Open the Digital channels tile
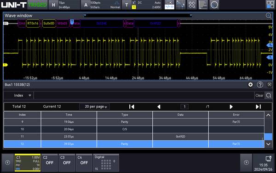This screenshot has width=276, height=173. (x=106, y=162)
